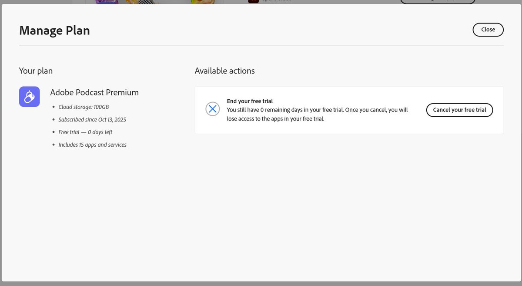Click the Cloud storage: 100GB line
The width and height of the screenshot is (522, 286).
click(x=84, y=107)
